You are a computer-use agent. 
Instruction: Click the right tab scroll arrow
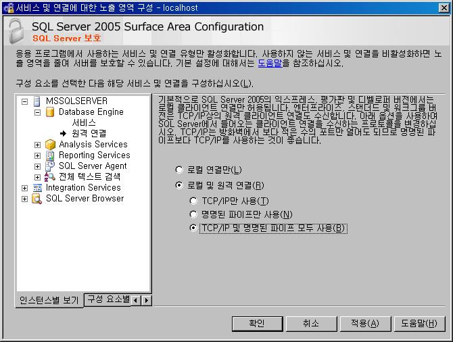(147, 300)
